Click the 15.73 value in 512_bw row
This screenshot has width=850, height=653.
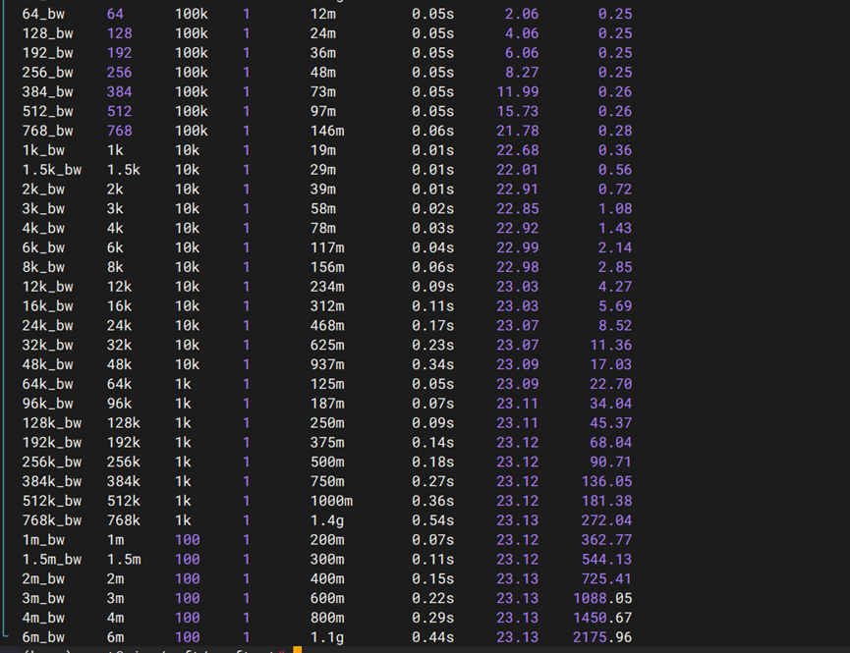pos(517,112)
